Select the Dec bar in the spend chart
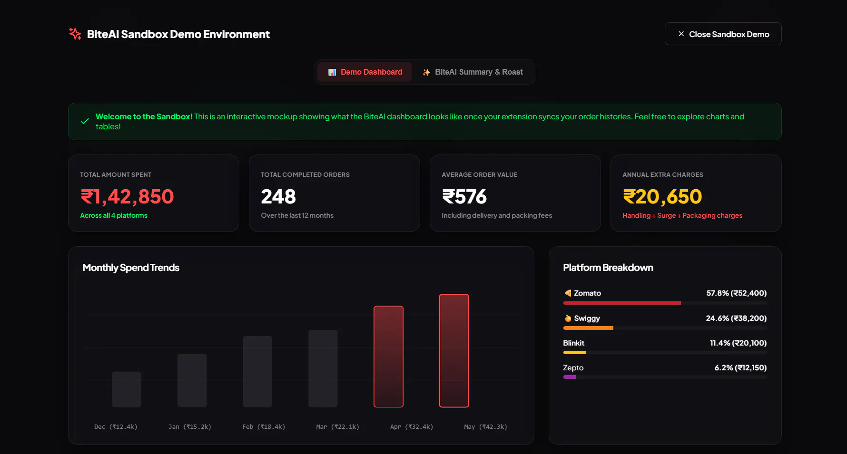Image resolution: width=847 pixels, height=454 pixels. pos(127,389)
